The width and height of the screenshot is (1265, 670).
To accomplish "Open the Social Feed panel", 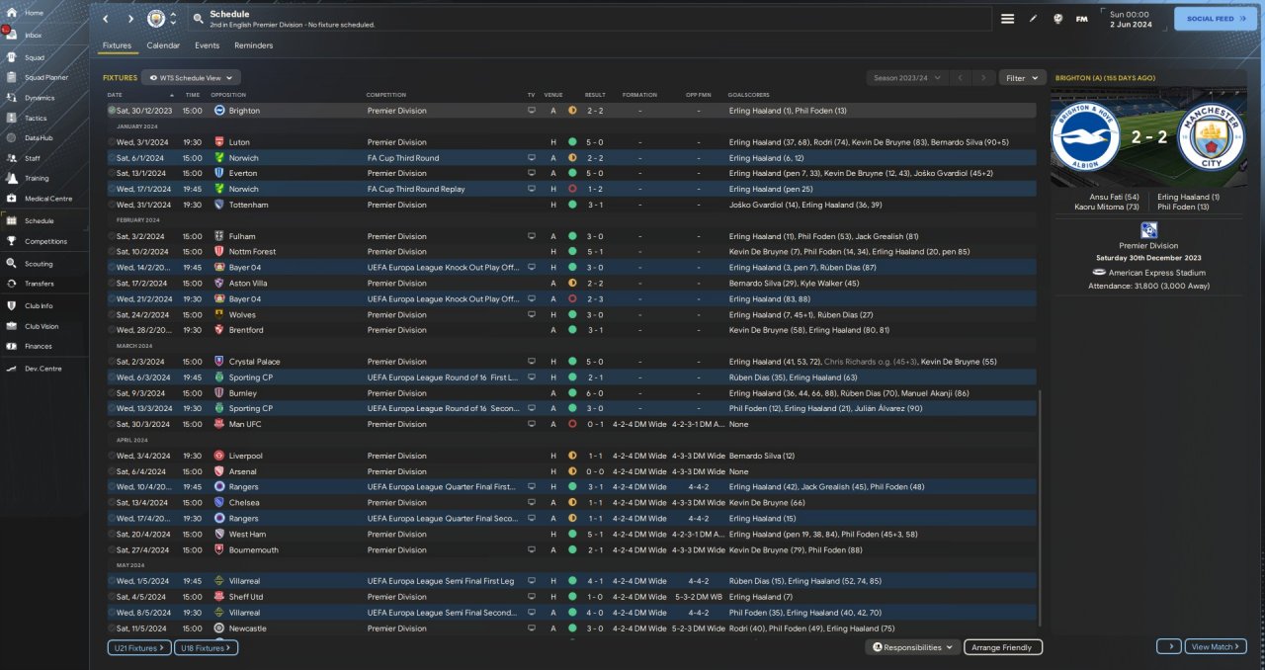I will tap(1215, 19).
